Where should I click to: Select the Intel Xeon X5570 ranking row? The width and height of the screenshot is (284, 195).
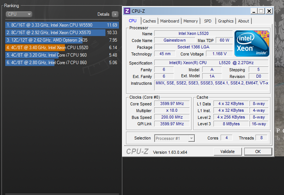click(x=62, y=33)
